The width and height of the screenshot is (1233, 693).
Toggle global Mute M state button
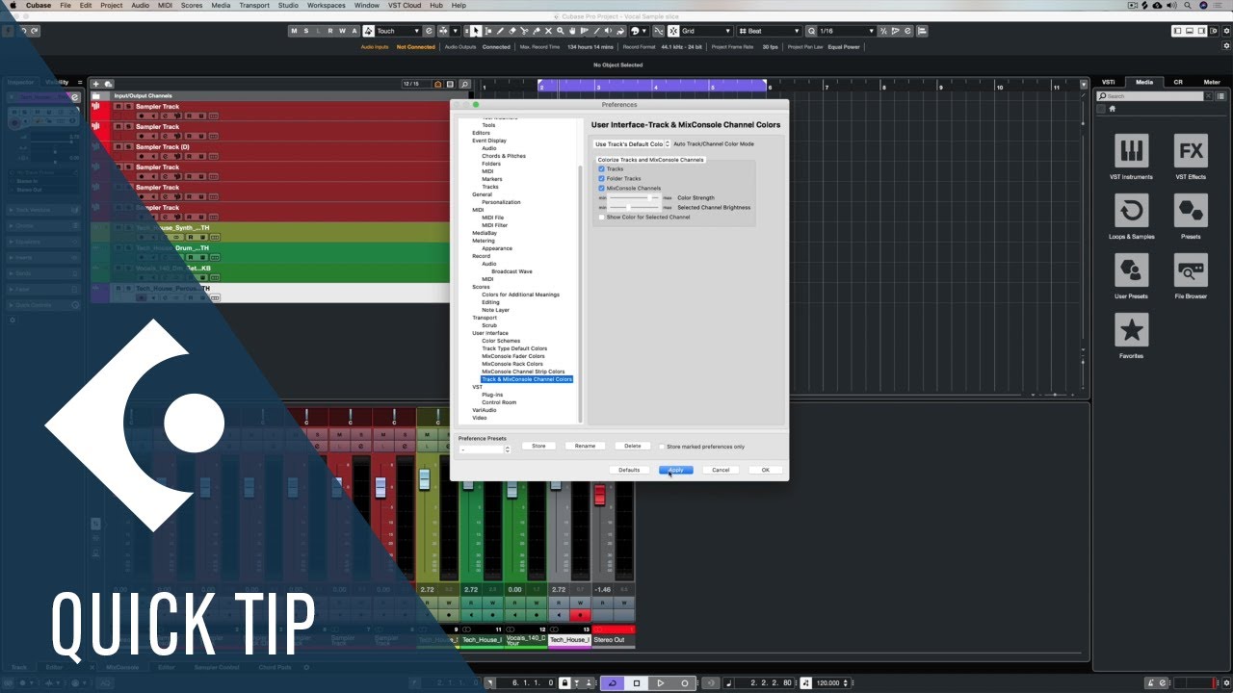(x=295, y=31)
